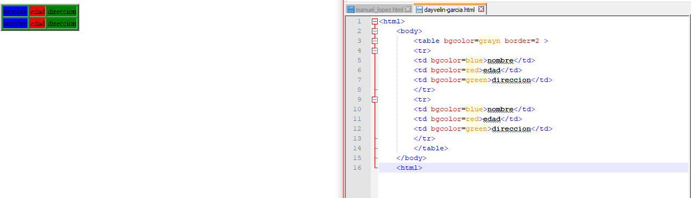This screenshot has height=198, width=691.
Task: Click line number 3 in the margin
Action: pos(359,41)
